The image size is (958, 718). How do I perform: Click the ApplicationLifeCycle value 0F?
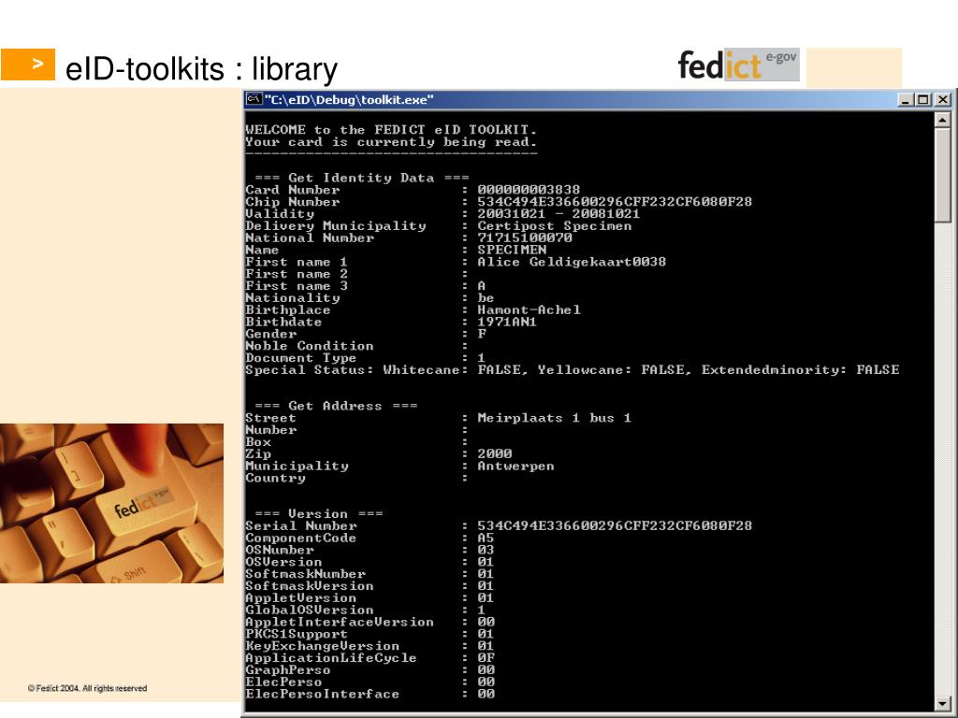pyautogui.click(x=486, y=657)
